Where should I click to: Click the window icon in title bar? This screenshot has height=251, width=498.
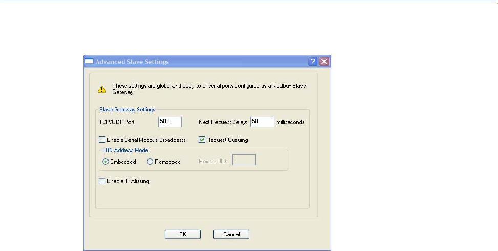89,62
